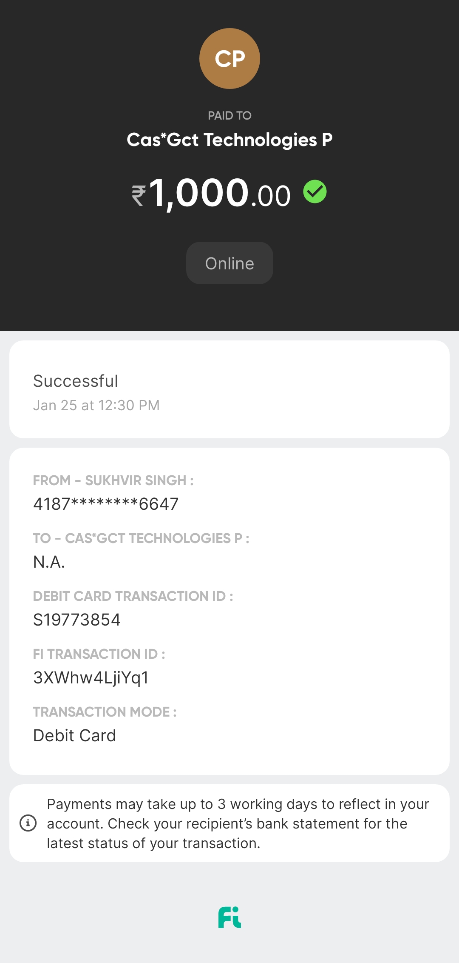Viewport: 459px width, 963px height.
Task: Tap the TO - CAS*GCT TECHNOLOGIES P label
Action: (x=141, y=538)
